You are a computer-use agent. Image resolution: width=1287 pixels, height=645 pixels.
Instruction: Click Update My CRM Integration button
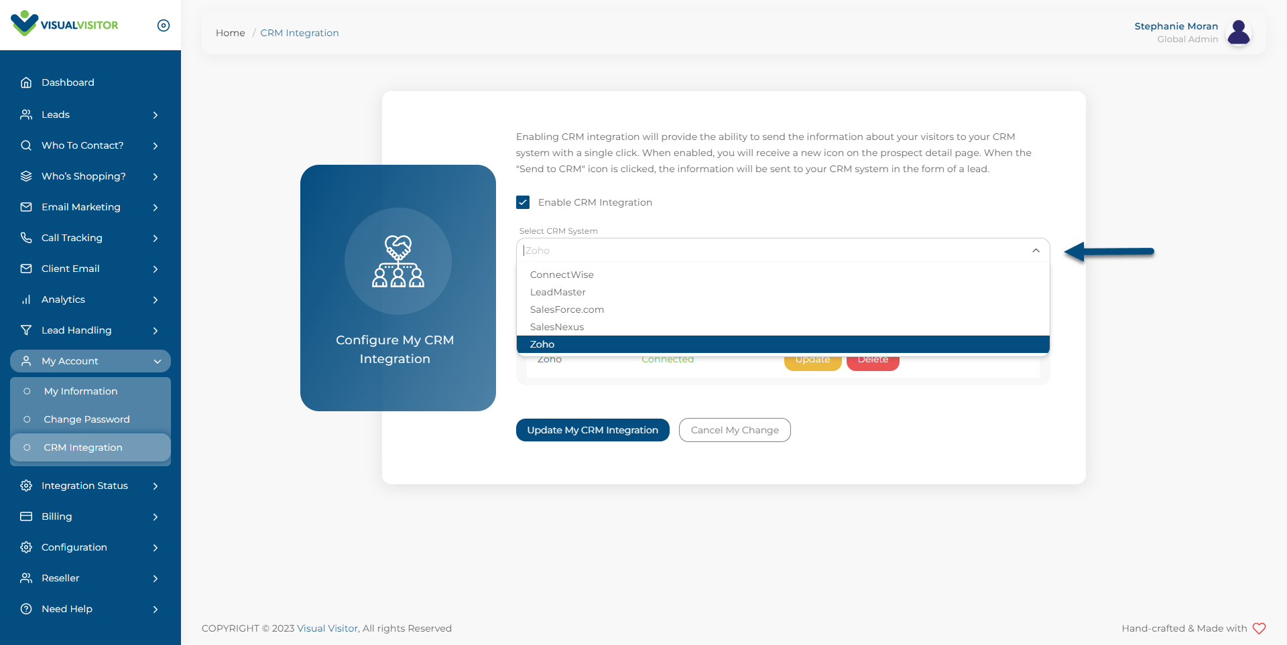593,430
